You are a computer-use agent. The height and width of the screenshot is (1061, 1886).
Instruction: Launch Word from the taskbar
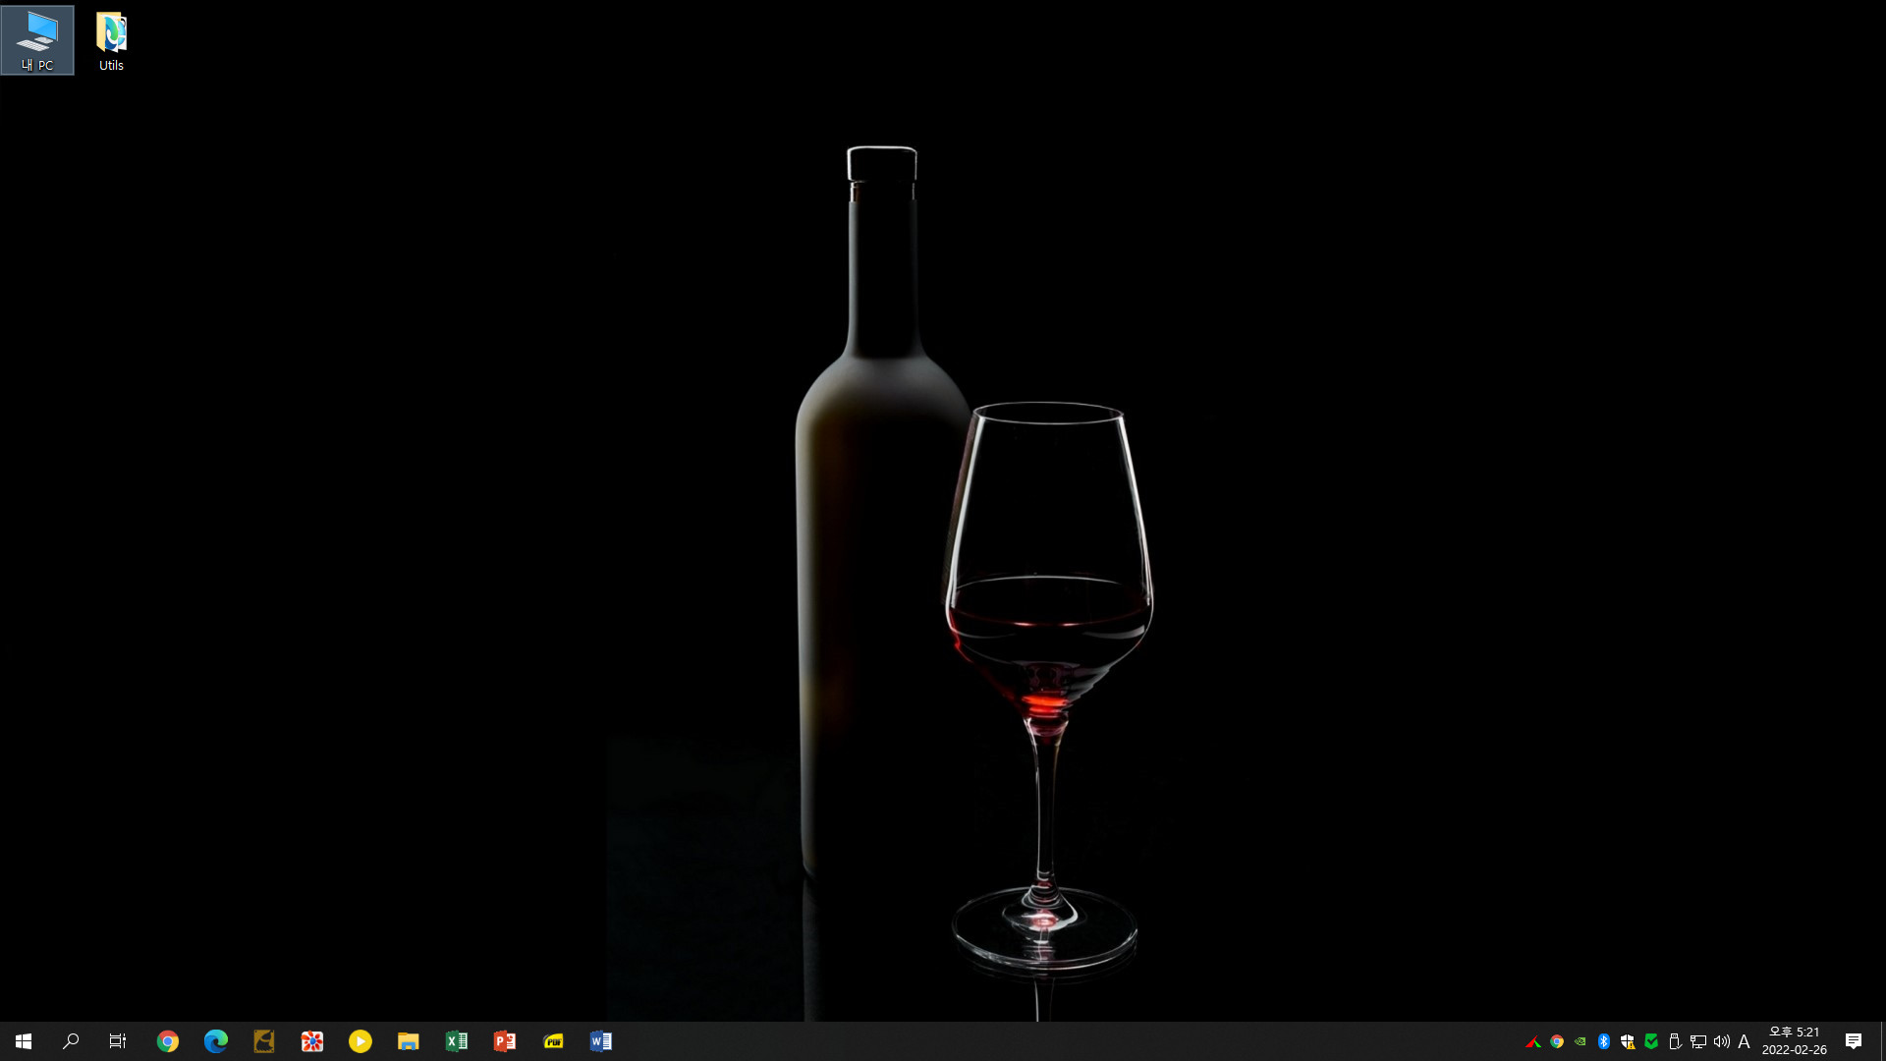point(601,1041)
